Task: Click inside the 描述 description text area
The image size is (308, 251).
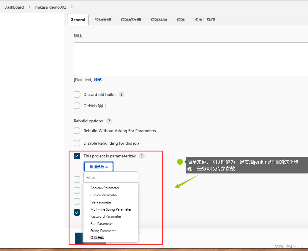Action: pos(190,59)
